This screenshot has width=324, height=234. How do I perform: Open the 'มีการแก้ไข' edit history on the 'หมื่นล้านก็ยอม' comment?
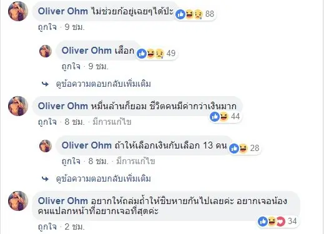(112, 122)
